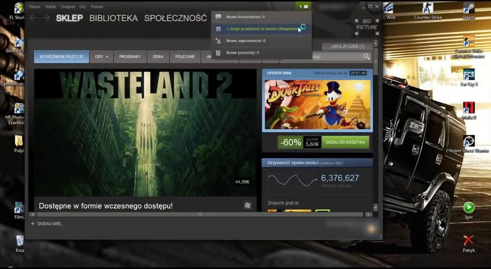This screenshot has width=491, height=269.
Task: Click the person icon beside Nowe zaproszenia
Action: (219, 41)
